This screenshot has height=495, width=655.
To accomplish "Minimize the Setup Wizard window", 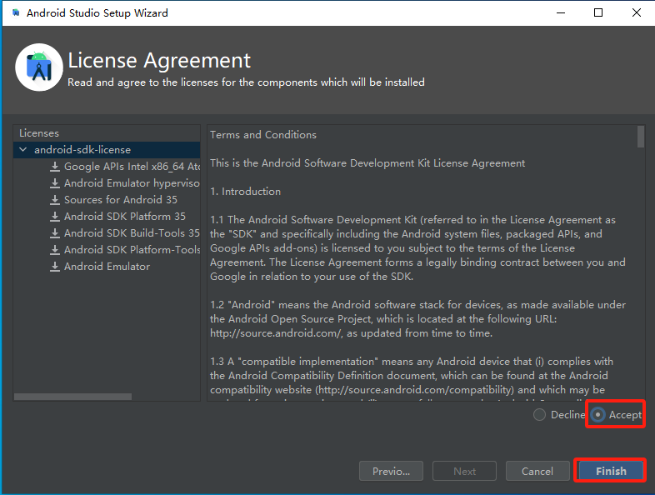I will tap(561, 13).
